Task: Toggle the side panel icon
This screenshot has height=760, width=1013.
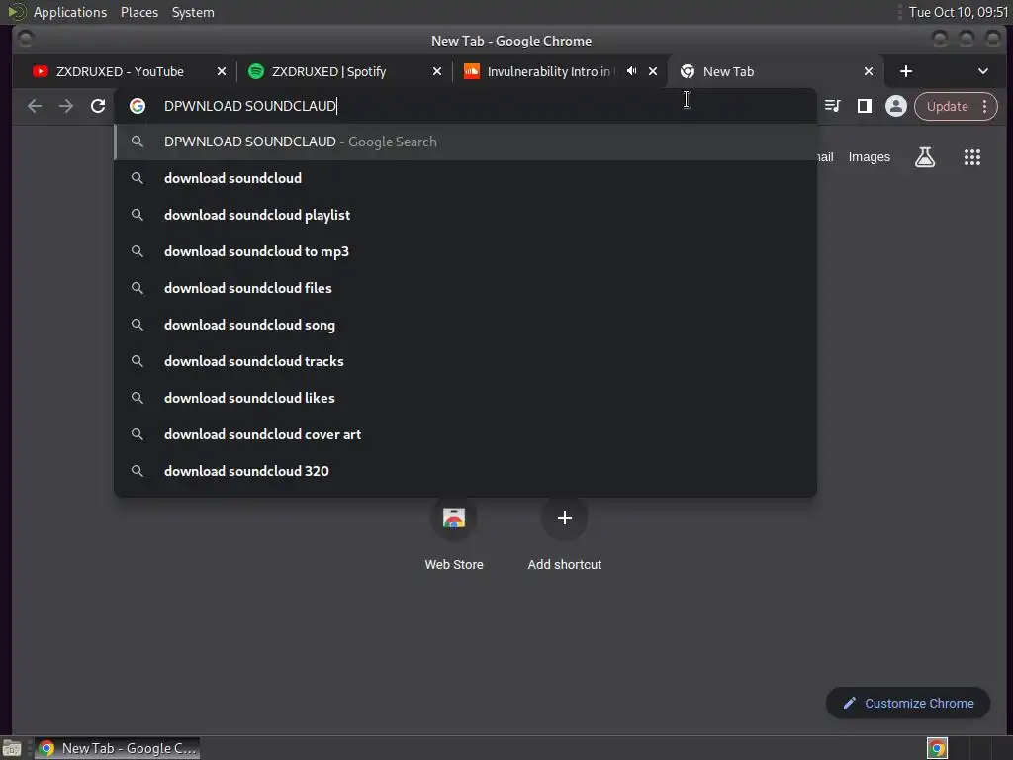Action: tap(865, 106)
